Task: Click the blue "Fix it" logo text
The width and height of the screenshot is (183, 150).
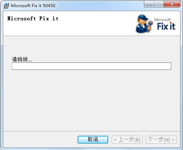Action: click(x=166, y=26)
